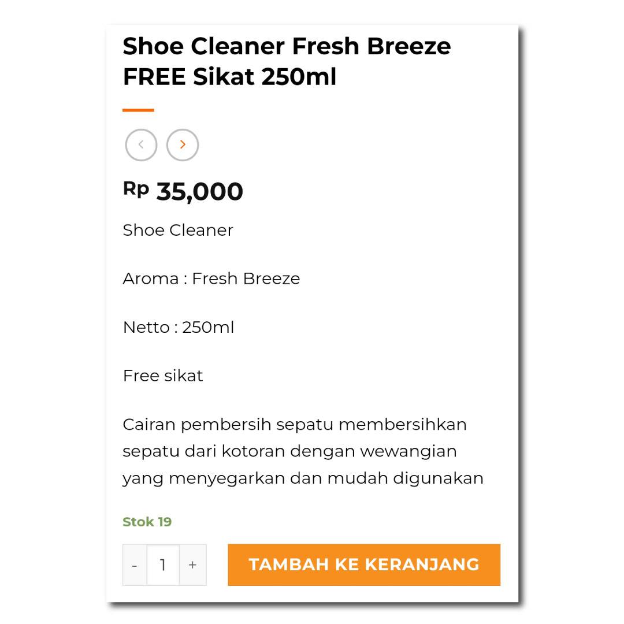This screenshot has height=624, width=624.
Task: Click the 35,000 price amount
Action: [199, 192]
